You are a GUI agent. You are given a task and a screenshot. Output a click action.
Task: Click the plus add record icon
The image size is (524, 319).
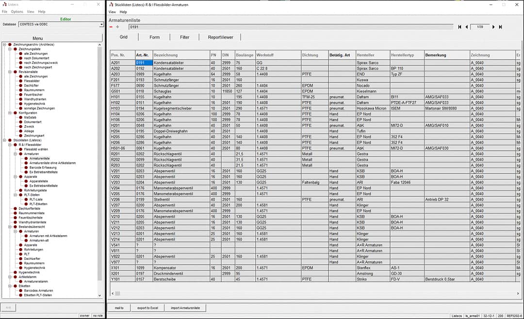click(x=117, y=27)
